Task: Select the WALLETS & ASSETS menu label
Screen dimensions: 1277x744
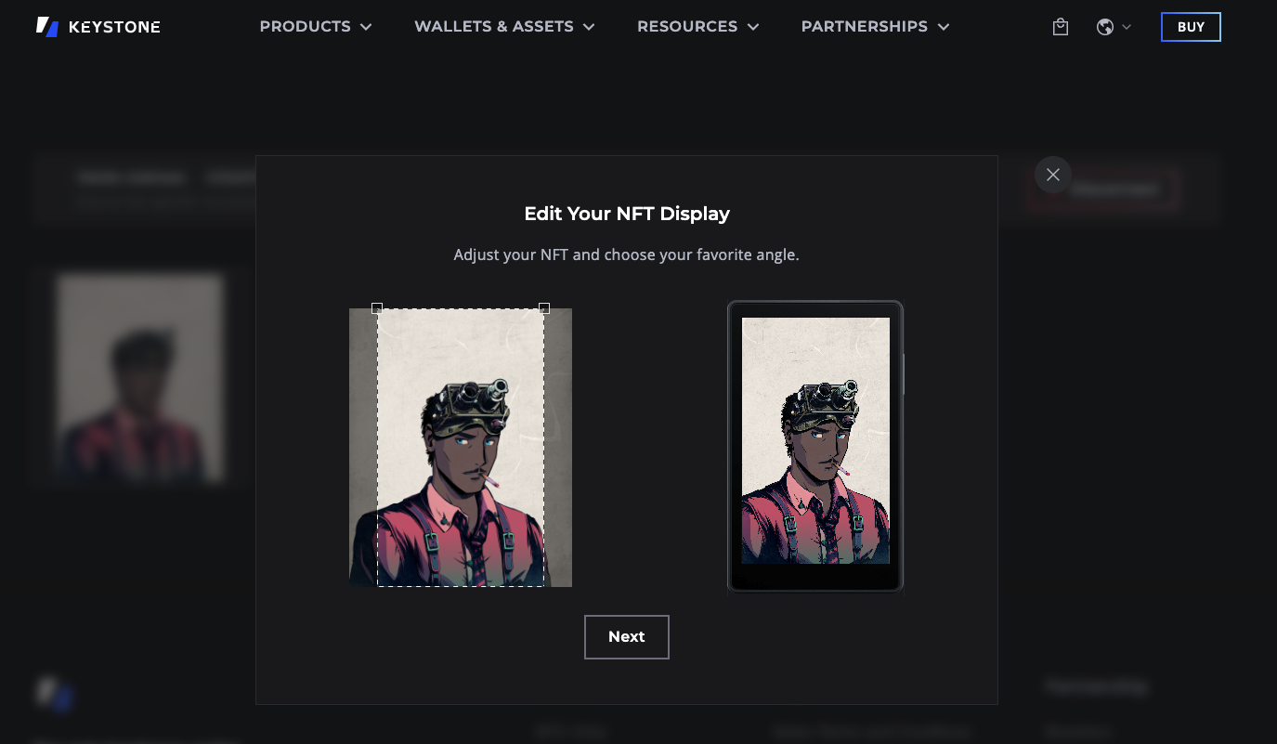Action: click(493, 27)
